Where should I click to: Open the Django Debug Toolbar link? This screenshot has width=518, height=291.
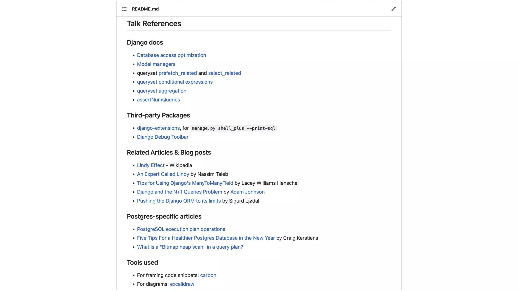163,137
